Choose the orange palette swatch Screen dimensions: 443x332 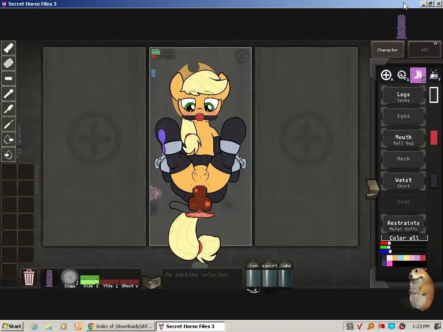395,258
